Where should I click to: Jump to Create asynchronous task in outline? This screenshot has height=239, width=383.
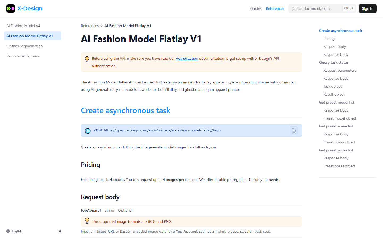341,31
